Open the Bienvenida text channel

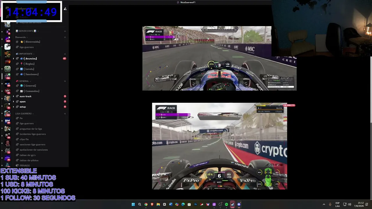point(41,42)
